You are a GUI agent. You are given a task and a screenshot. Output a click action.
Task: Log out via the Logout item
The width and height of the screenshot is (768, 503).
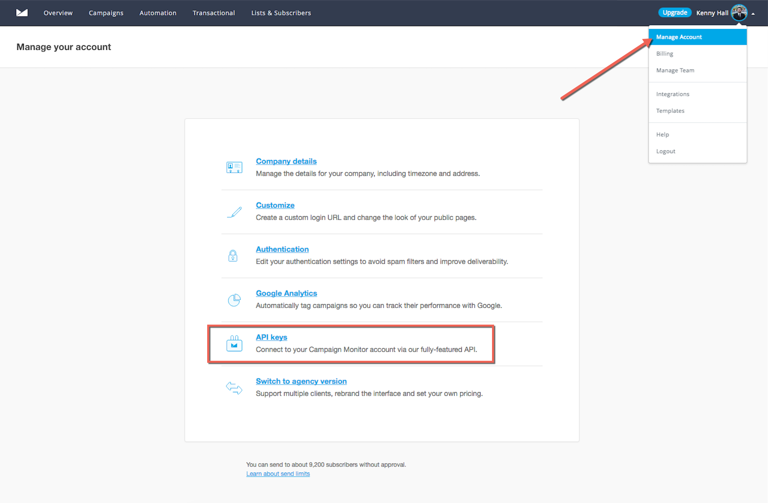(x=666, y=151)
